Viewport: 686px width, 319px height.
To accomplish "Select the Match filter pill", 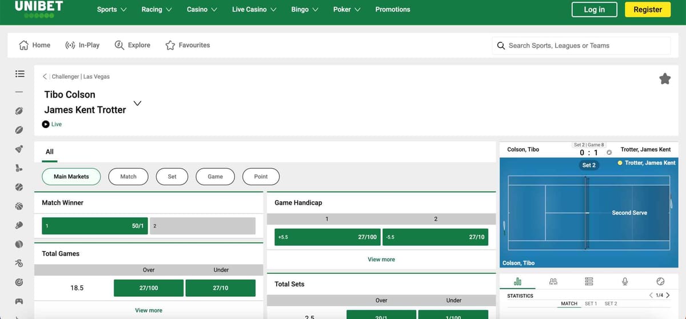I will [x=129, y=177].
